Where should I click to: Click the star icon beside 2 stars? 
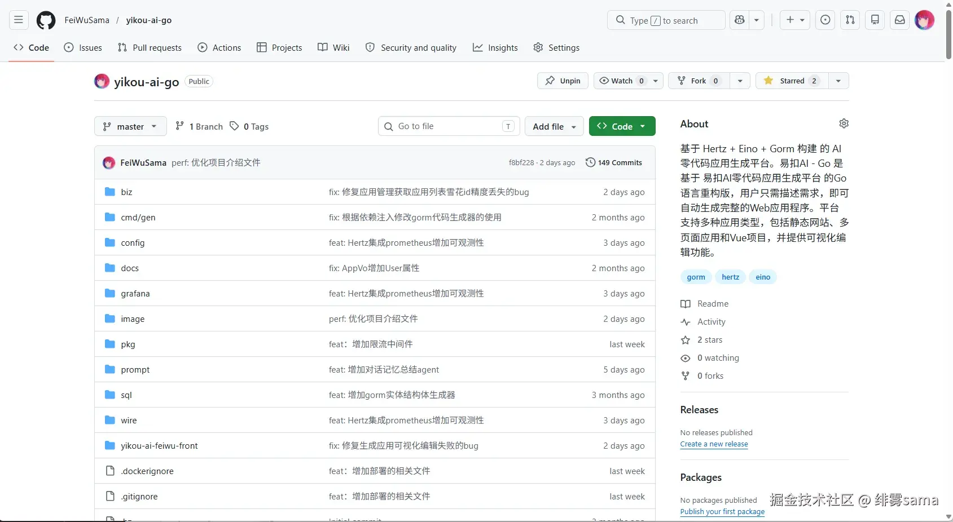[686, 340]
